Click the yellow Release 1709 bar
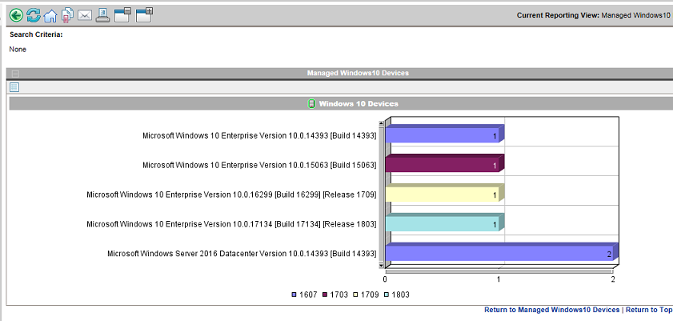673x321 pixels. [x=444, y=193]
